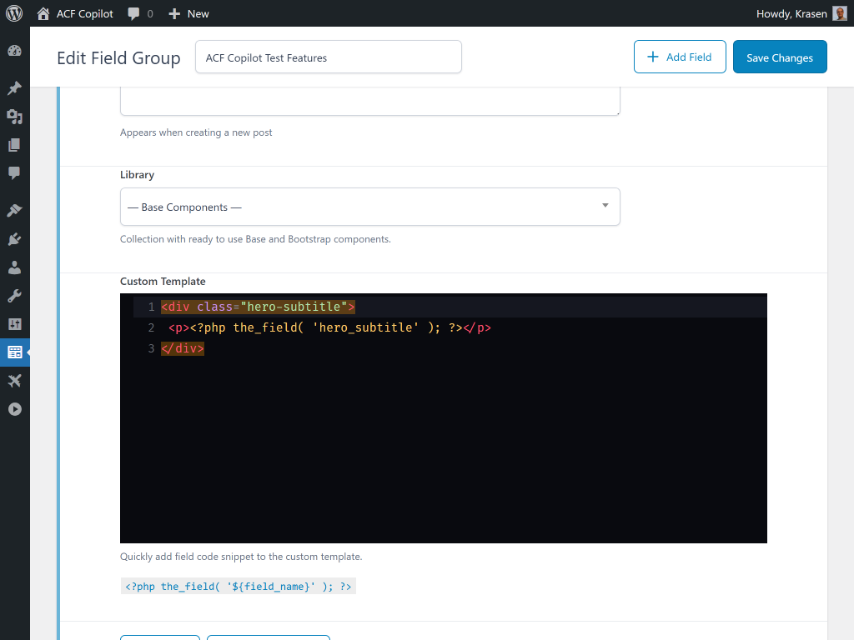Click the WordPress logo in admin bar
The width and height of the screenshot is (854, 640).
pos(14,13)
